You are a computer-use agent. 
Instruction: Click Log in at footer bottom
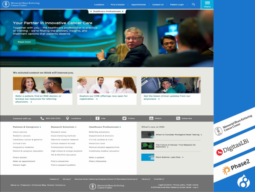click(x=196, y=187)
